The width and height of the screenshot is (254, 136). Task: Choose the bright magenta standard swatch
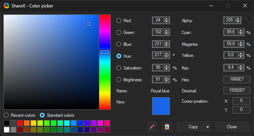(100, 123)
